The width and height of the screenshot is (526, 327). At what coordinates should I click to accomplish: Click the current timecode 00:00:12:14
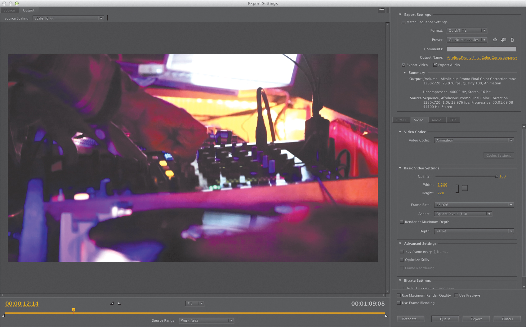tap(22, 303)
